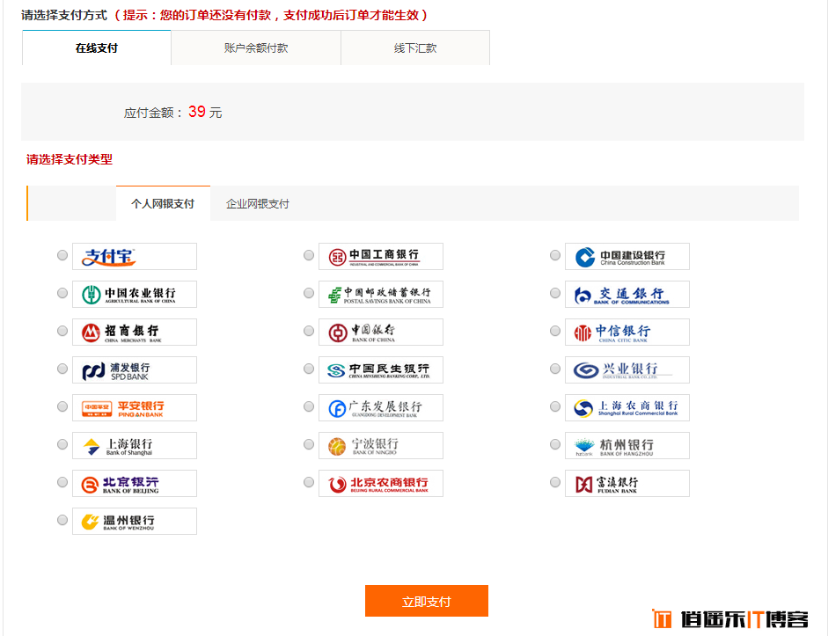Click the 上海银行 Bank of Shanghai logo
This screenshot has width=828, height=636.
click(135, 445)
